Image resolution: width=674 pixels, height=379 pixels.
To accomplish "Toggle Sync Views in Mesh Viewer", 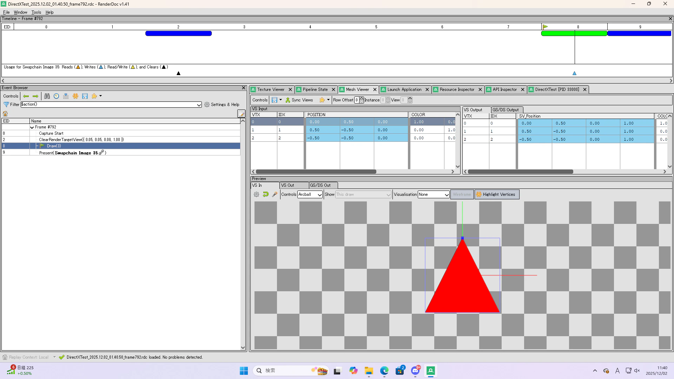I will (x=299, y=100).
